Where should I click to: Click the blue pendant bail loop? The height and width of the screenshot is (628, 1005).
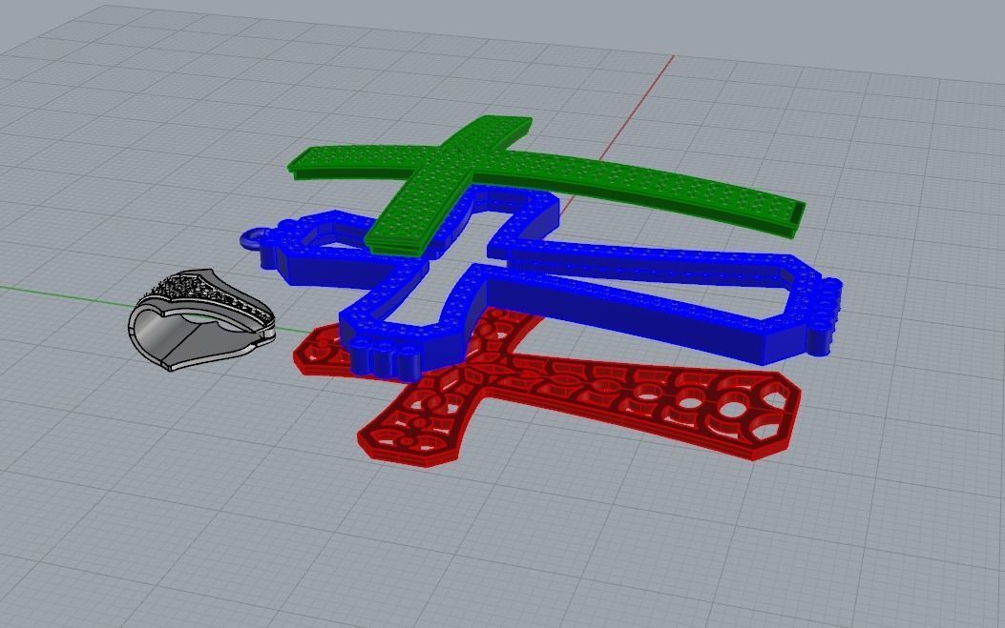(x=256, y=239)
